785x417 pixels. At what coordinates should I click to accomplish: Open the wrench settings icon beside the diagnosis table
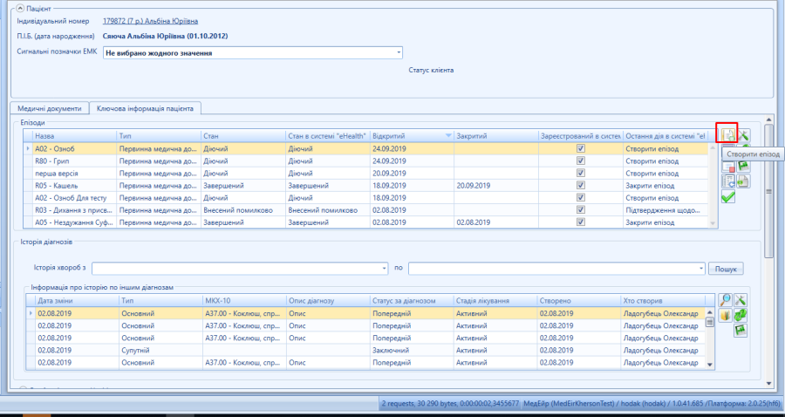(x=741, y=300)
